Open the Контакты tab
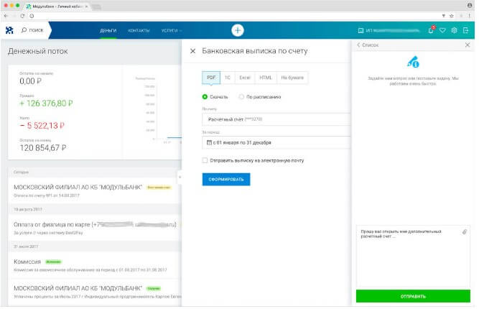The height and width of the screenshot is (309, 479). [x=139, y=31]
